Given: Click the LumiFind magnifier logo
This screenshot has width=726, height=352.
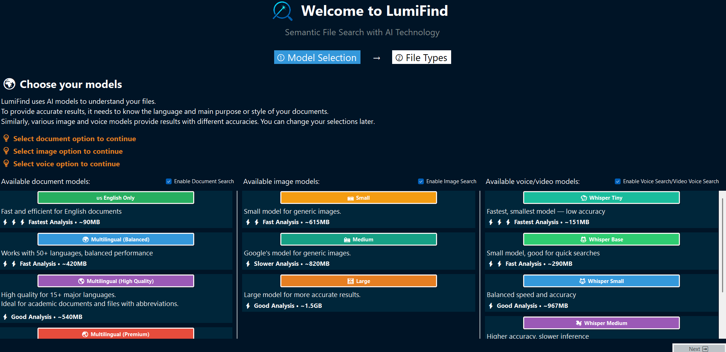Looking at the screenshot, I should click(x=283, y=11).
